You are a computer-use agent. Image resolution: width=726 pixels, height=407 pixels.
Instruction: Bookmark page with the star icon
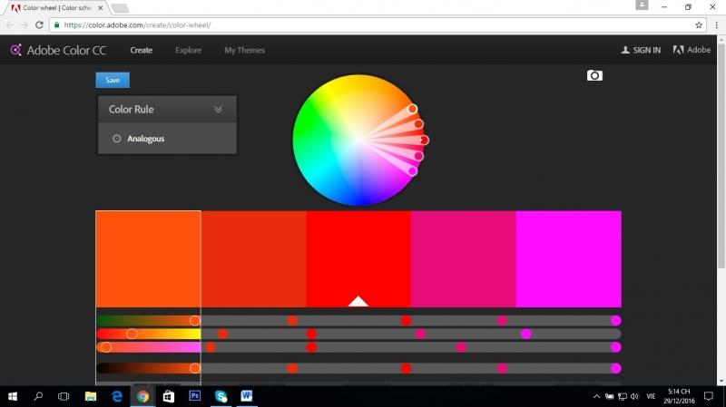[699, 24]
